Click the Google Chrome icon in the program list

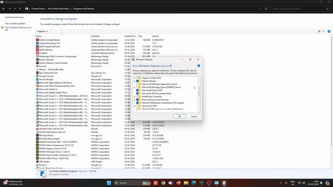click(x=37, y=76)
